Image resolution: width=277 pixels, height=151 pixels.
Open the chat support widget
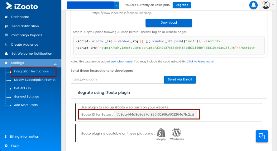(x=262, y=136)
